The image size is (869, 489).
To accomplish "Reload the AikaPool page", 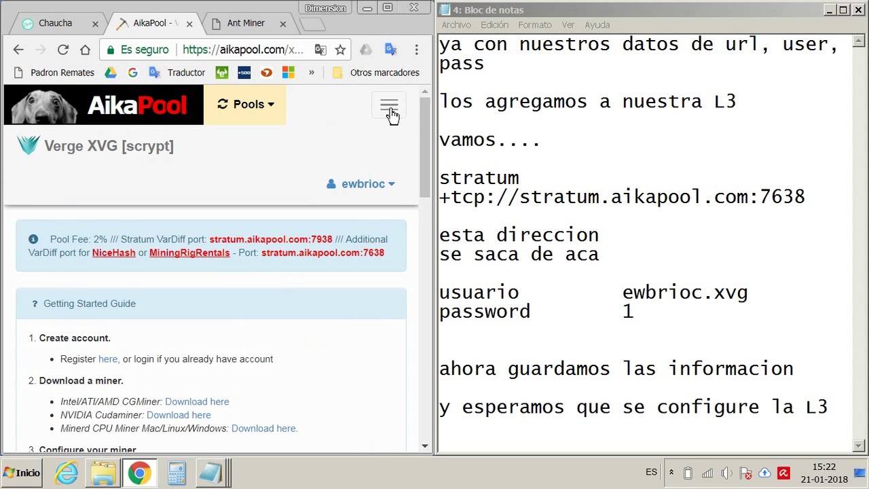I will tap(63, 50).
